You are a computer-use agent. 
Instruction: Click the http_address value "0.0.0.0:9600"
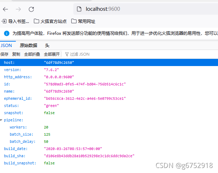pos(59,77)
